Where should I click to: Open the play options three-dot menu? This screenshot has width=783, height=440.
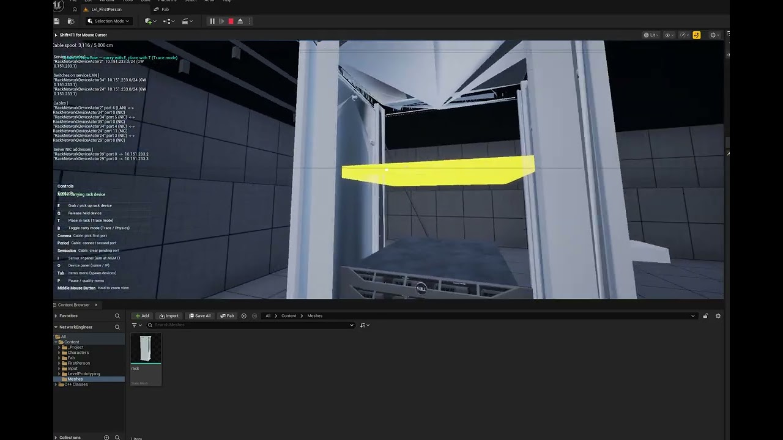tap(249, 21)
